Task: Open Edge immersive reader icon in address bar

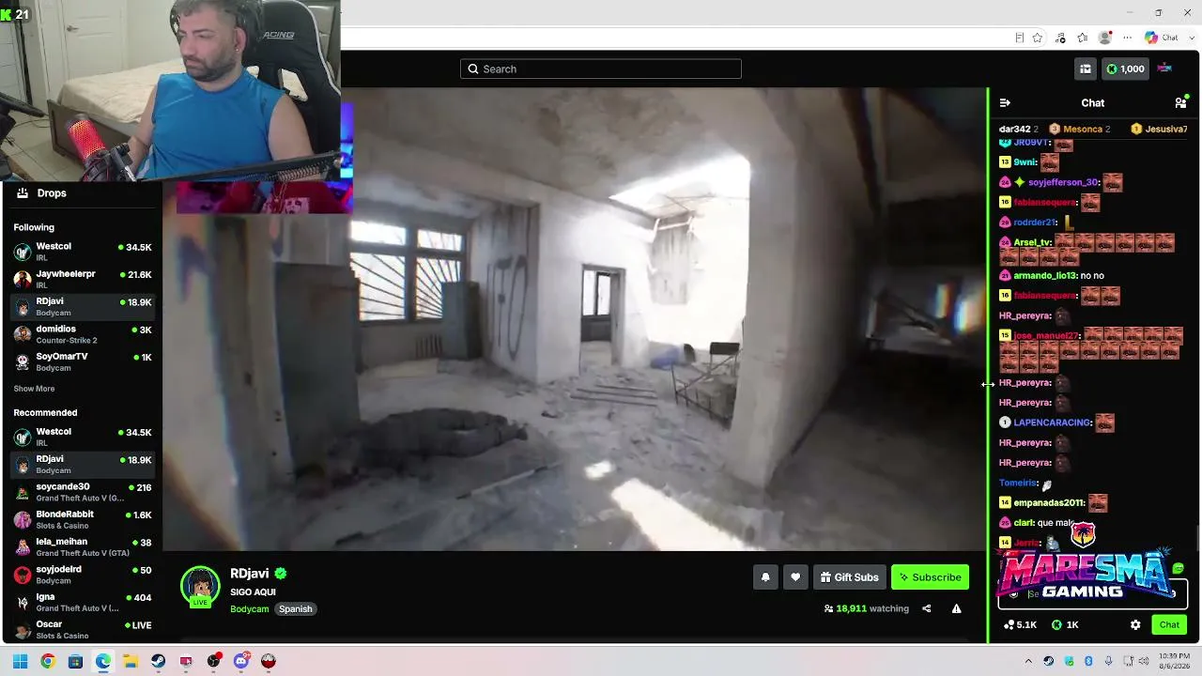Action: [x=1019, y=38]
